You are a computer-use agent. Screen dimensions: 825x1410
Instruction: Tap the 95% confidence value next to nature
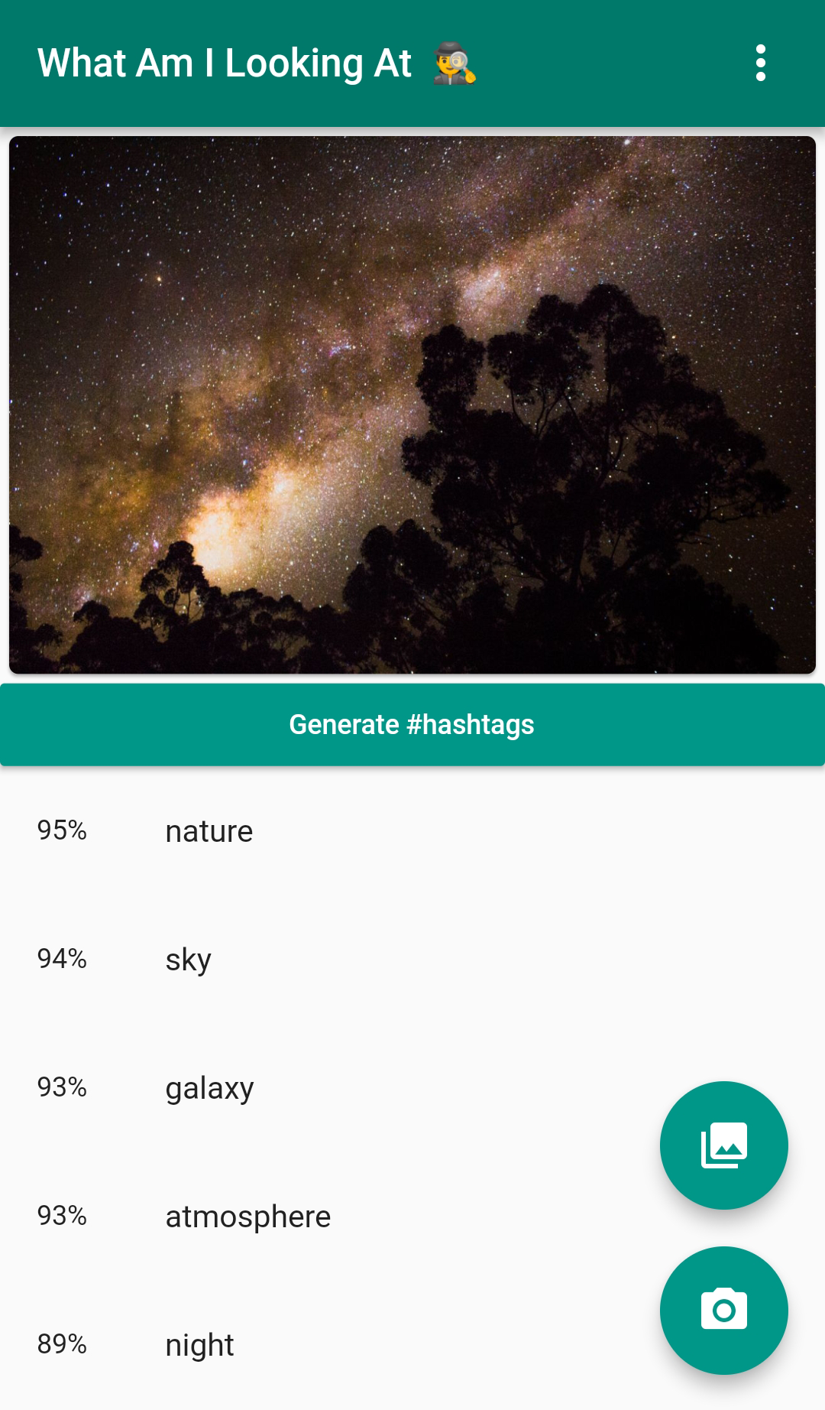point(61,831)
